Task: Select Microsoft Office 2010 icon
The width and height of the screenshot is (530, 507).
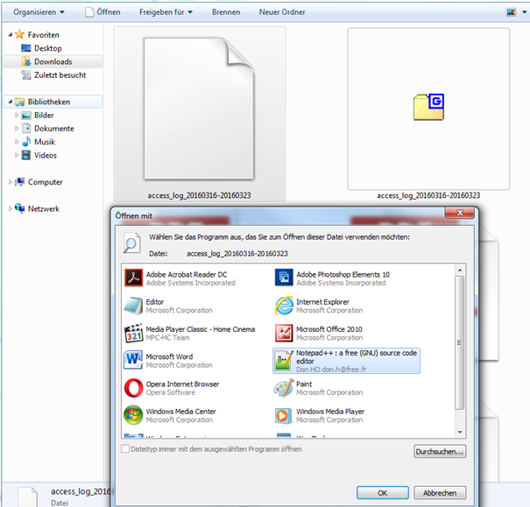Action: point(284,333)
